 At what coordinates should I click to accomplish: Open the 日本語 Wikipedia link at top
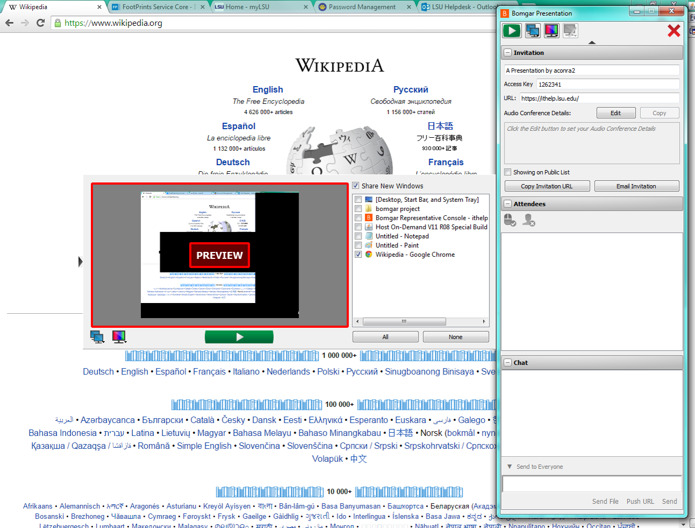coord(440,126)
